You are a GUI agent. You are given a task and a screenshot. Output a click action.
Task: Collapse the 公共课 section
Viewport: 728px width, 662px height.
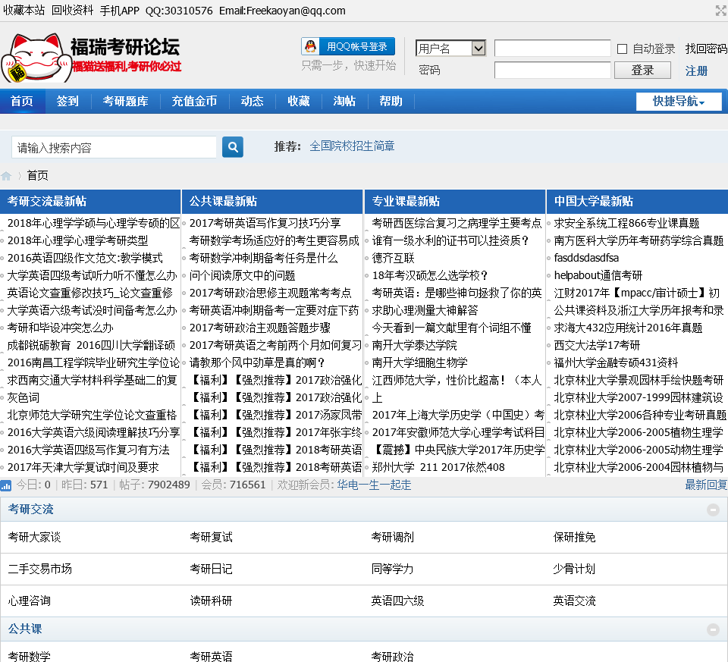[713, 629]
